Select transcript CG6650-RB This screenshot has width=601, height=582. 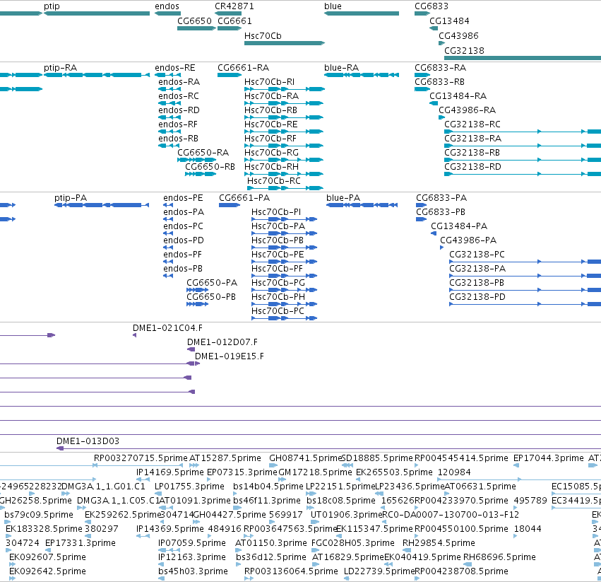coord(210,167)
